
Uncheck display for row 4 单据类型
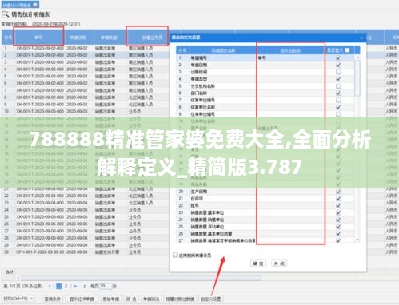[x=338, y=79]
